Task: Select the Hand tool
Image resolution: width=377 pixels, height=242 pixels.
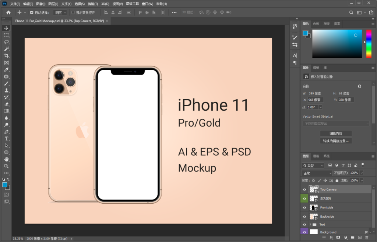Action: tap(6, 159)
